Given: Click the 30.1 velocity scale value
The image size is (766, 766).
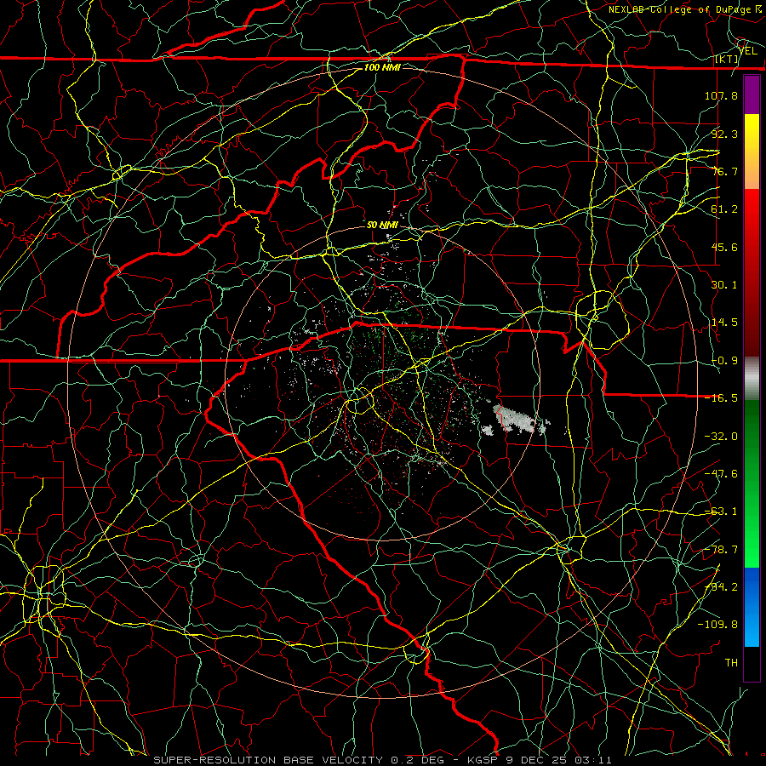Looking at the screenshot, I should click(x=724, y=284).
